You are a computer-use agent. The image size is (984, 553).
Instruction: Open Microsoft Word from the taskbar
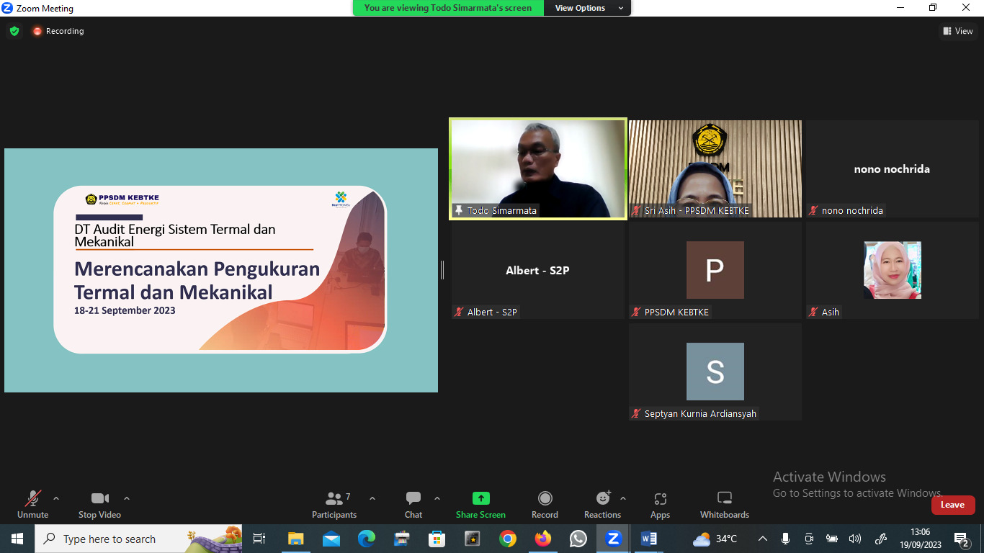(x=648, y=539)
